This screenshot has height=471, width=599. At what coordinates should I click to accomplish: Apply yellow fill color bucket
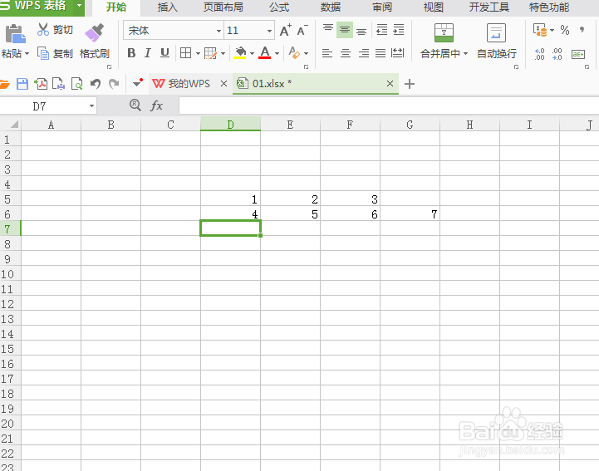(240, 52)
